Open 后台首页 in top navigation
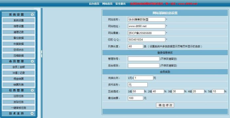The height and width of the screenshot is (118, 230). [x=94, y=4]
